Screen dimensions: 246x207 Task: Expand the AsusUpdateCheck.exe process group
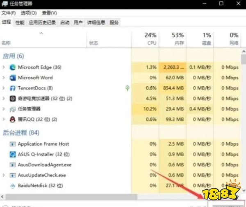pos(4,175)
